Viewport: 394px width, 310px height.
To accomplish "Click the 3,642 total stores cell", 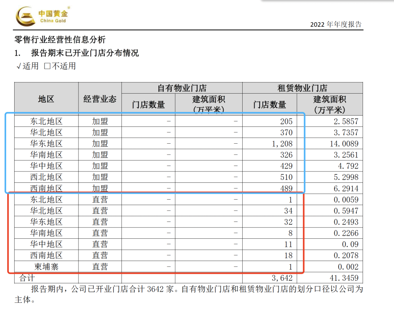I will pyautogui.click(x=282, y=278).
